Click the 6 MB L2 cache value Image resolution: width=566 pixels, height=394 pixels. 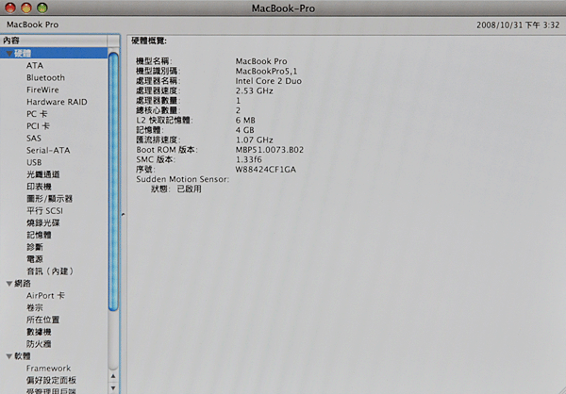pos(245,120)
